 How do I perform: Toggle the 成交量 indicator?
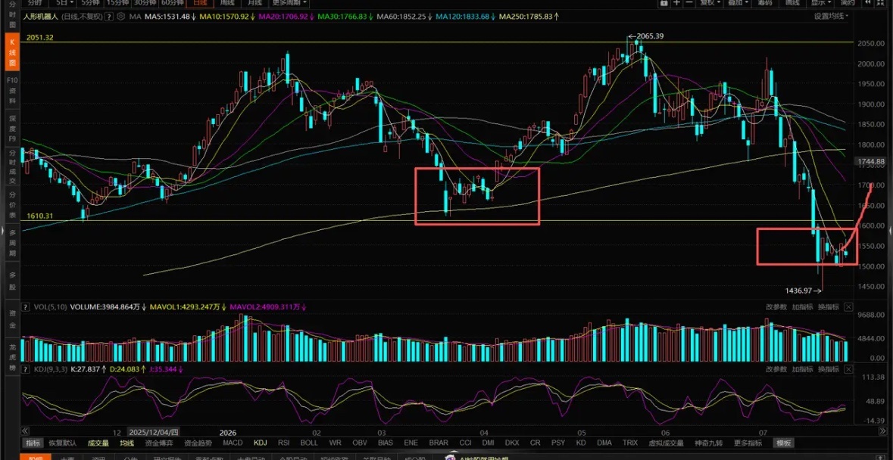click(98, 443)
